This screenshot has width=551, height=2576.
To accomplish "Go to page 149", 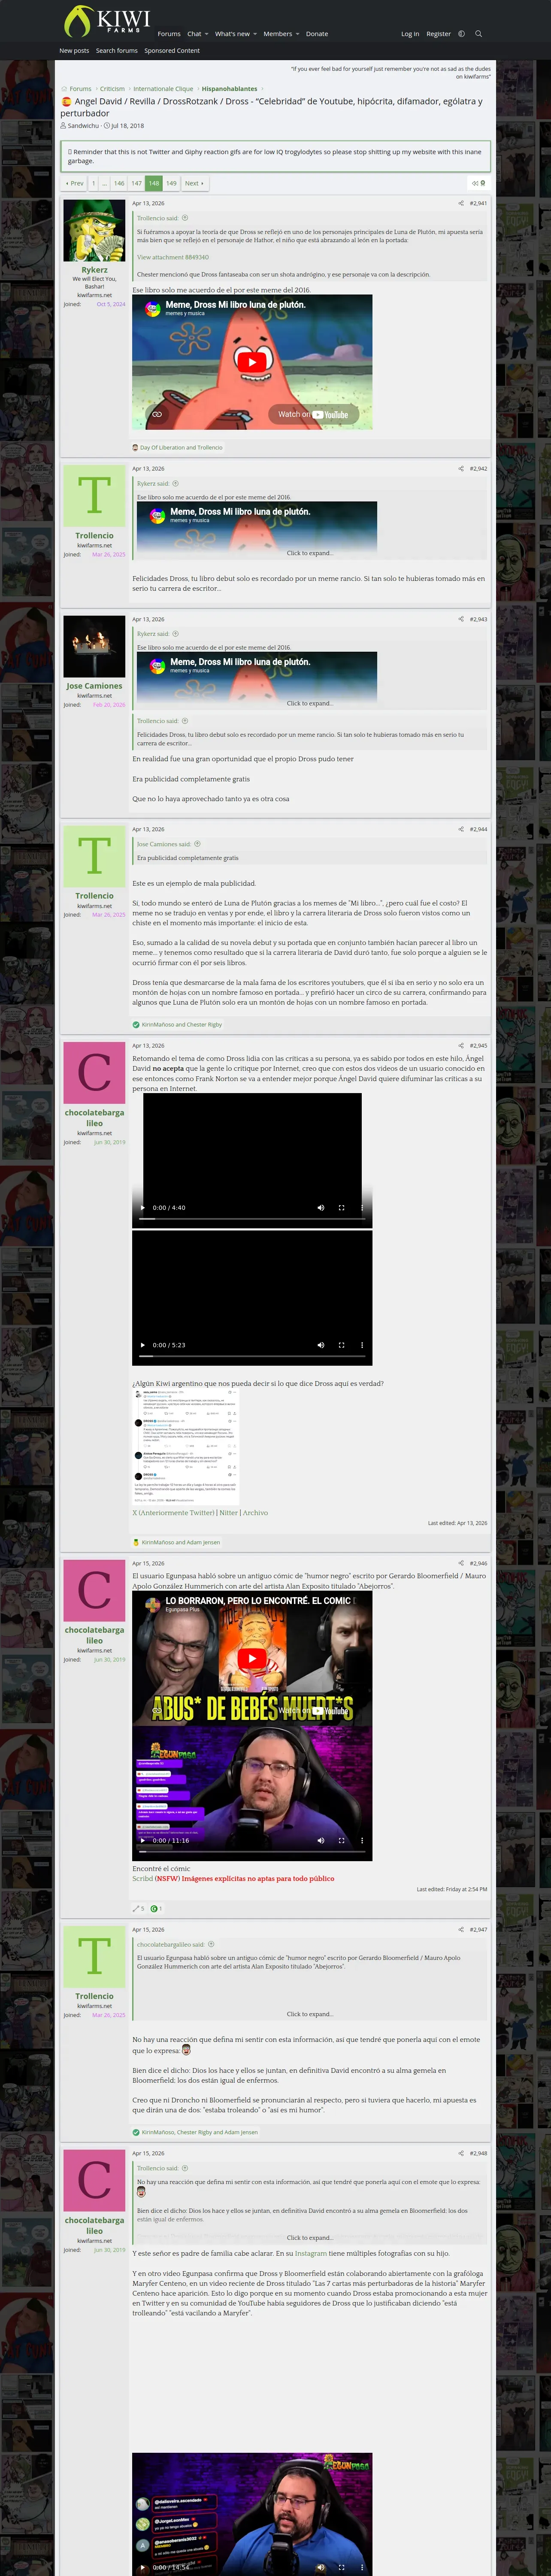I will (x=171, y=183).
